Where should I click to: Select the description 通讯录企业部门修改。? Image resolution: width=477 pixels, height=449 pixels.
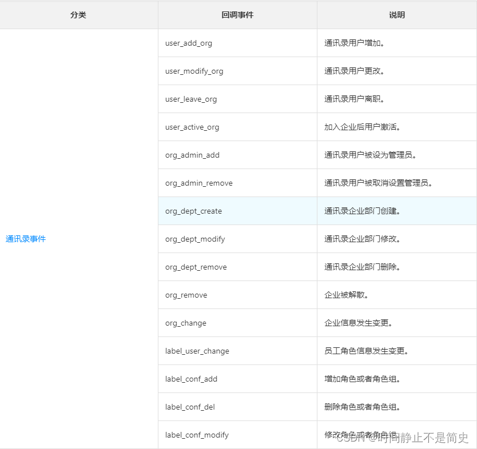coord(363,239)
